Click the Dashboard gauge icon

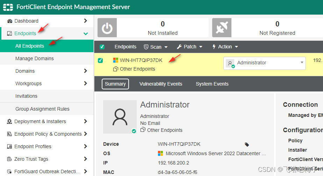(9, 21)
